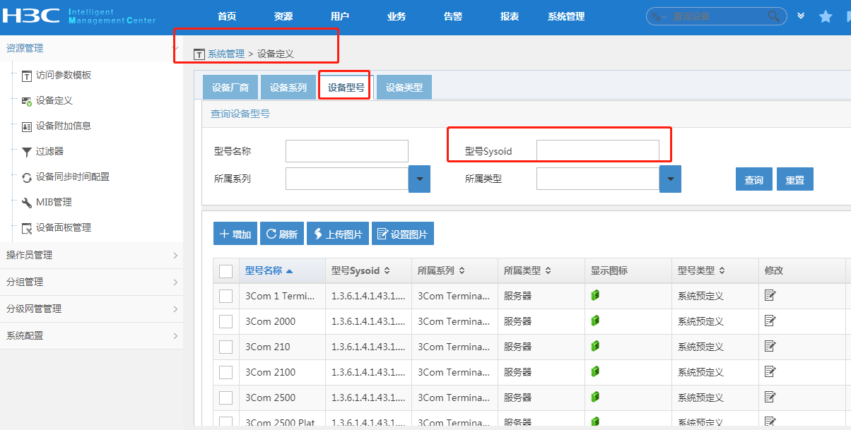Focus the 查询设备 search box
The width and height of the screenshot is (851, 430).
717,16
